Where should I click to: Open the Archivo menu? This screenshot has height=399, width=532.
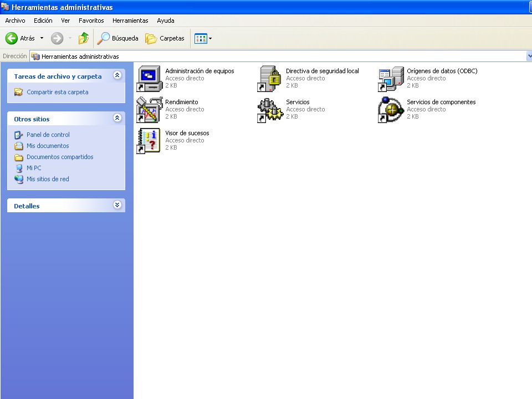pyautogui.click(x=16, y=21)
